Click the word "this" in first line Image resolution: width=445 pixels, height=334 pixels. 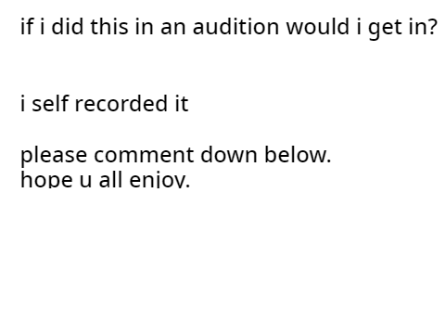[109, 27]
